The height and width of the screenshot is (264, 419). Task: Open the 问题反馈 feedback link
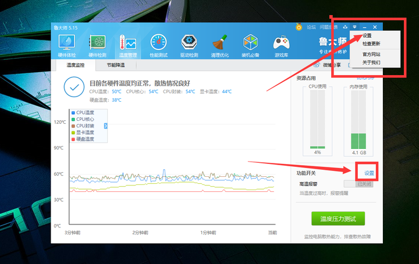pos(329,27)
